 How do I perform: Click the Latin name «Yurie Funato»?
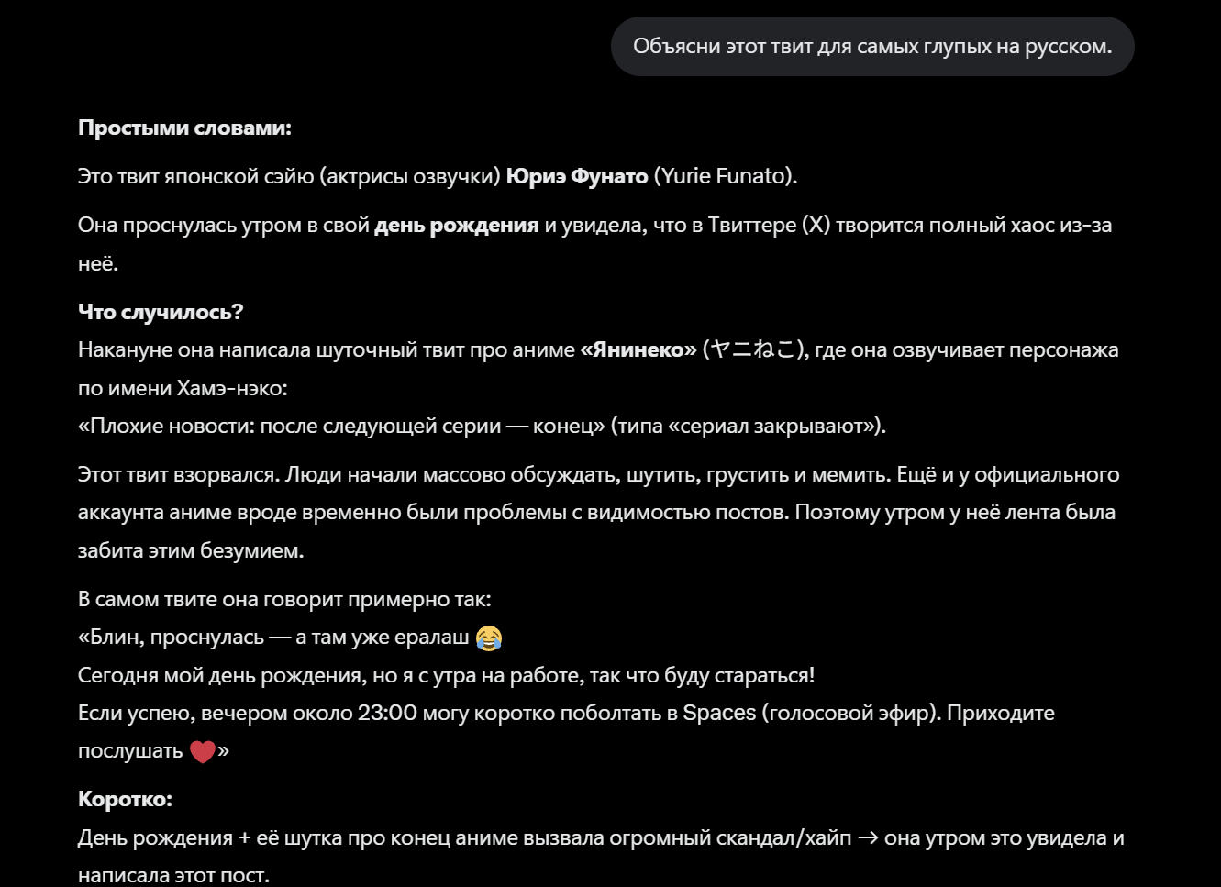click(x=725, y=176)
